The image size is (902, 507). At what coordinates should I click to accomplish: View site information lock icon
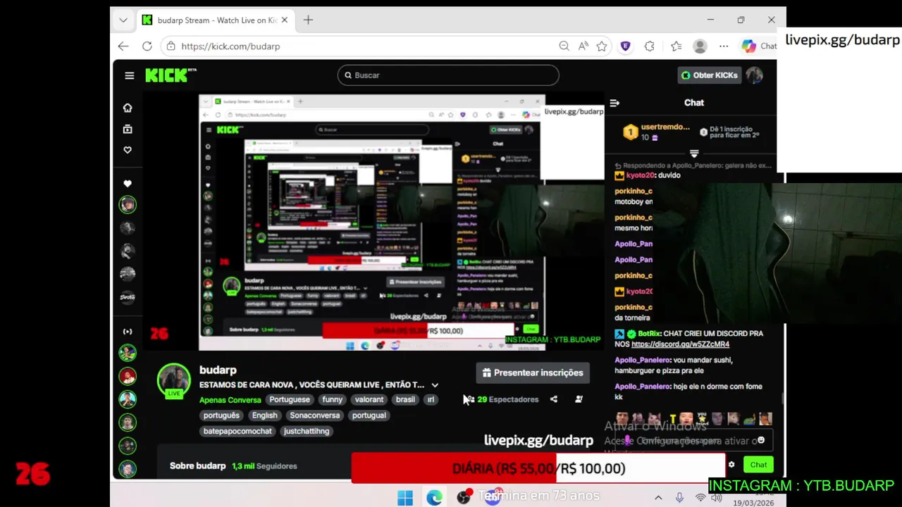pos(171,46)
